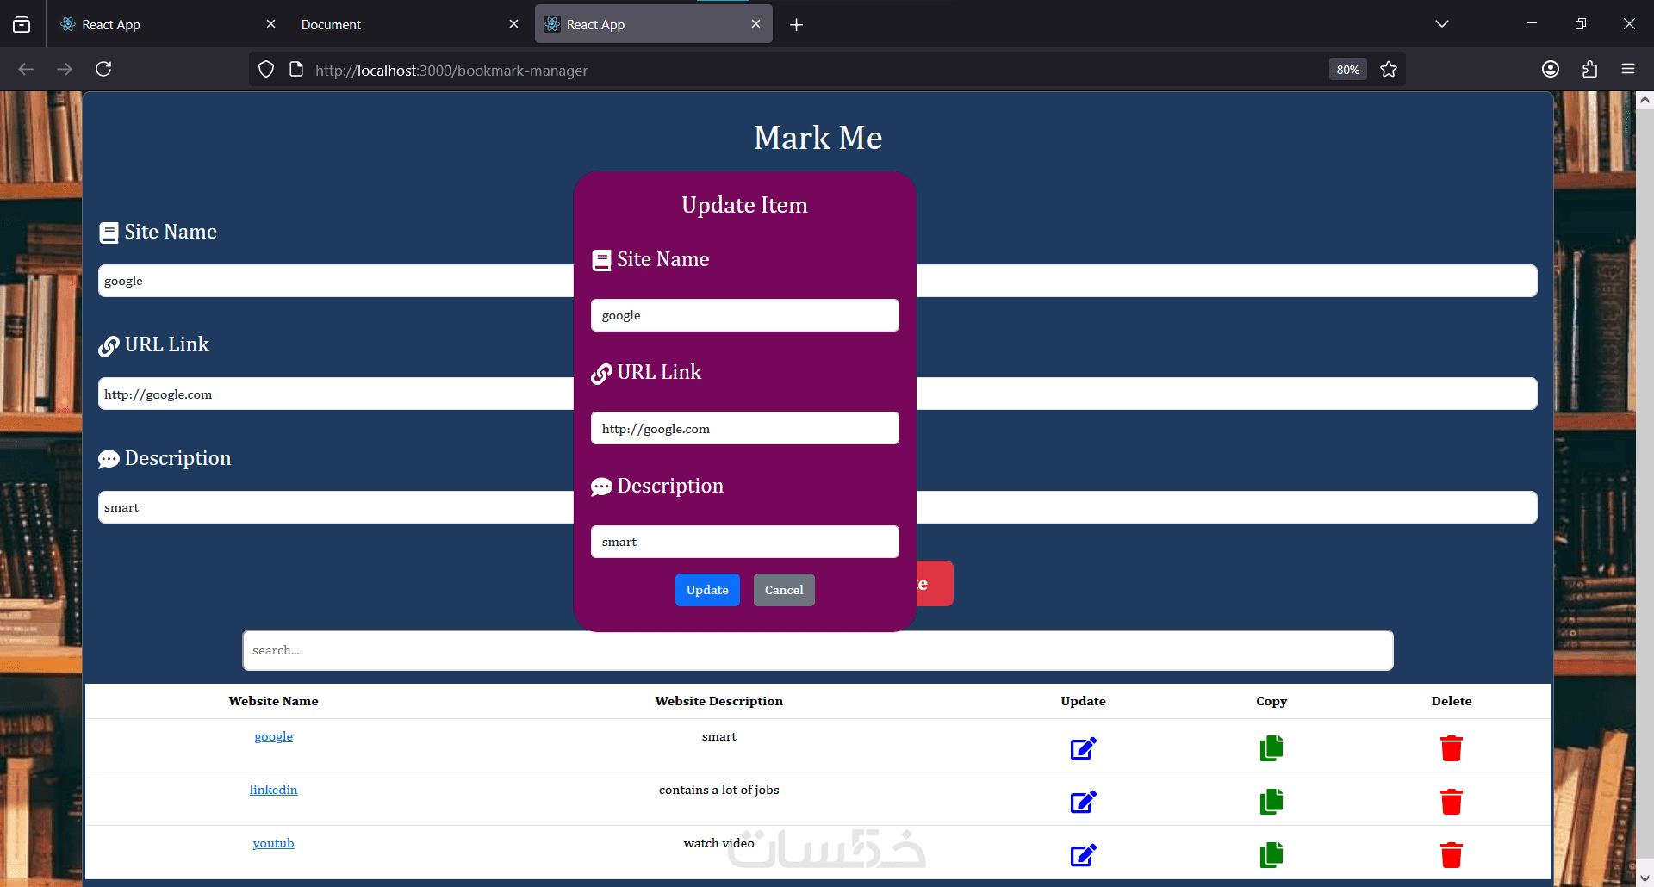Open the youtub bookmark link
1654x887 pixels.
tap(273, 843)
